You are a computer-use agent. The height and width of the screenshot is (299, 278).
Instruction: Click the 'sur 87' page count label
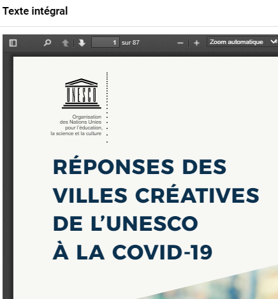point(131,43)
